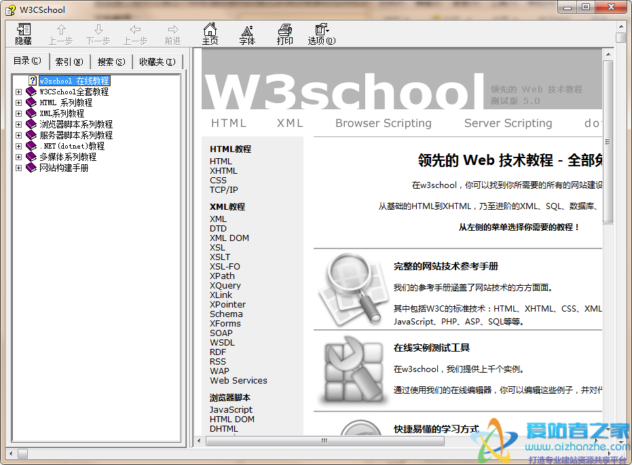Open the TCP/IP tutorial link

[224, 190]
